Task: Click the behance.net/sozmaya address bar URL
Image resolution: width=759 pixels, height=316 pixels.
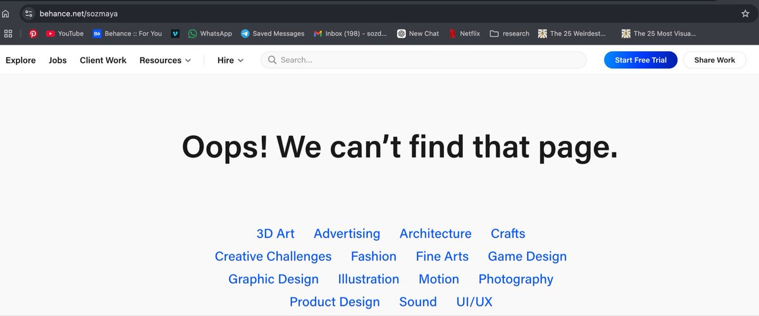Action: tap(78, 13)
